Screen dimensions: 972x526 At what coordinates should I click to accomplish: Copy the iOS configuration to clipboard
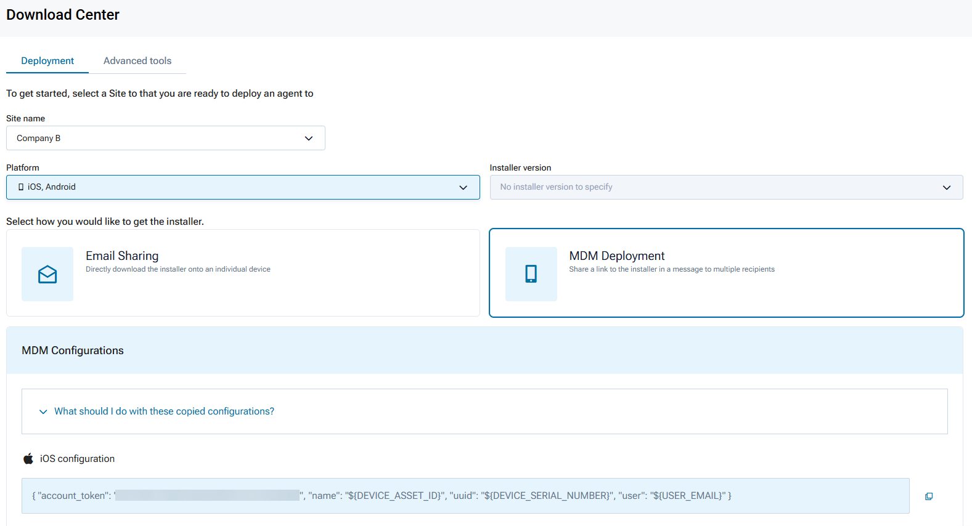click(929, 496)
